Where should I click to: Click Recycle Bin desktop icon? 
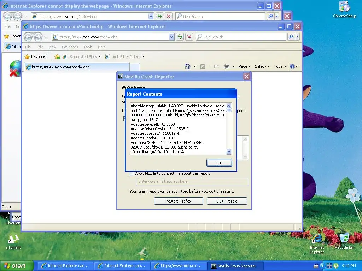coord(344,241)
